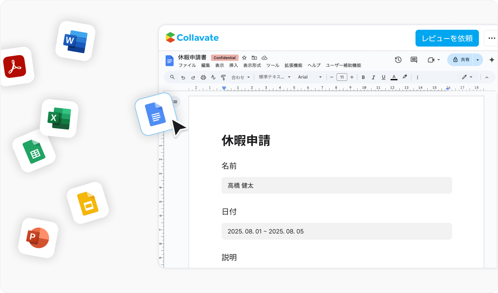498x293 pixels.
Task: Click the 日付 label
Action: [229, 212]
